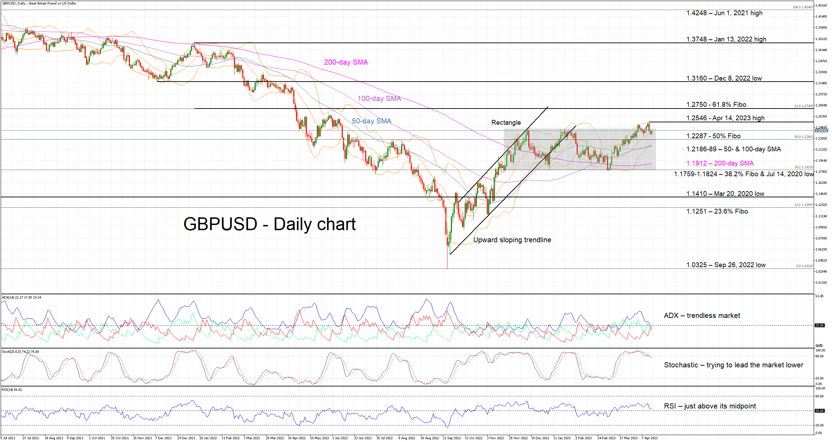Click the 7 Apr 2023 date on the time axis
The width and height of the screenshot is (832, 442).
click(x=650, y=438)
